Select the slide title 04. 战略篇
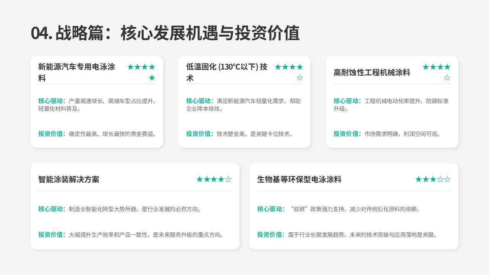Image resolution: width=489 pixels, height=275 pixels. [165, 33]
